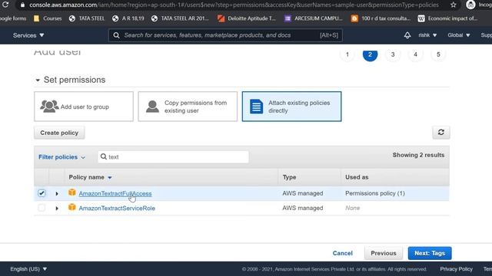Bookmark this page with the star icon

tap(453, 5)
